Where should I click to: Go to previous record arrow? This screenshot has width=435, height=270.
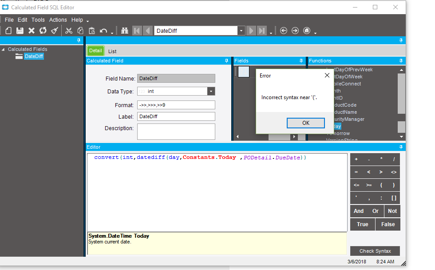(x=148, y=31)
